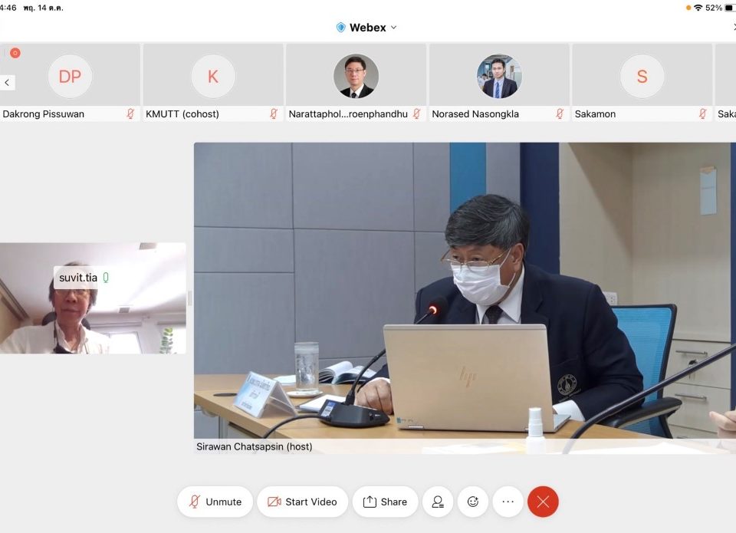This screenshot has width=736, height=533.
Task: Click muted mic icon beside KMUTT (cohost)
Action: coord(274,114)
